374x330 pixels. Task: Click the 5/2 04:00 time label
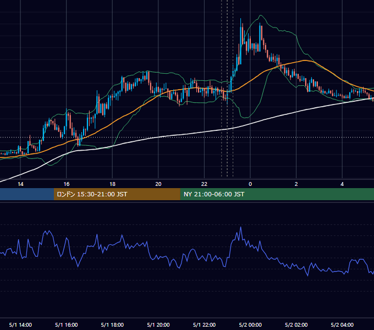click(x=342, y=324)
